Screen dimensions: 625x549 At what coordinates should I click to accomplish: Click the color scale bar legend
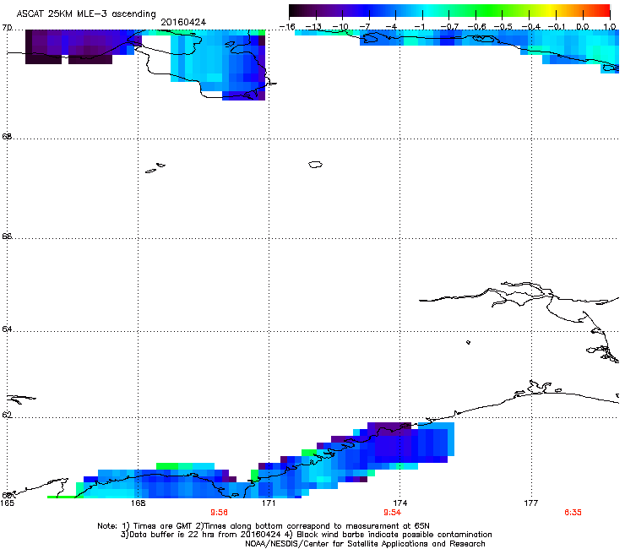pos(449,11)
